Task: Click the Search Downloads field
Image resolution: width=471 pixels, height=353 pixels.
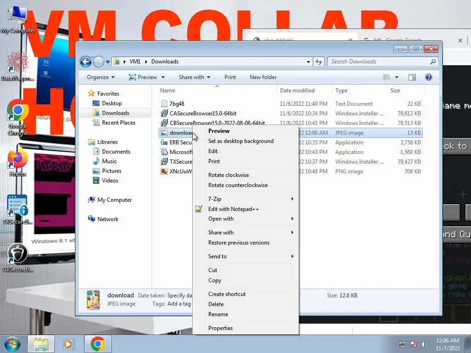Action: [383, 62]
